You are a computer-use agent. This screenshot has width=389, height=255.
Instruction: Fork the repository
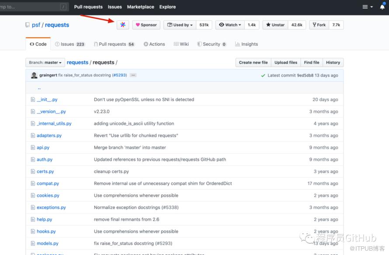[319, 25]
